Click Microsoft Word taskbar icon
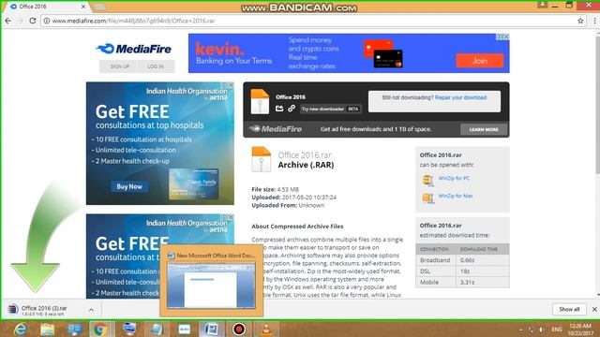Image resolution: width=600 pixels, height=337 pixels. [211, 329]
